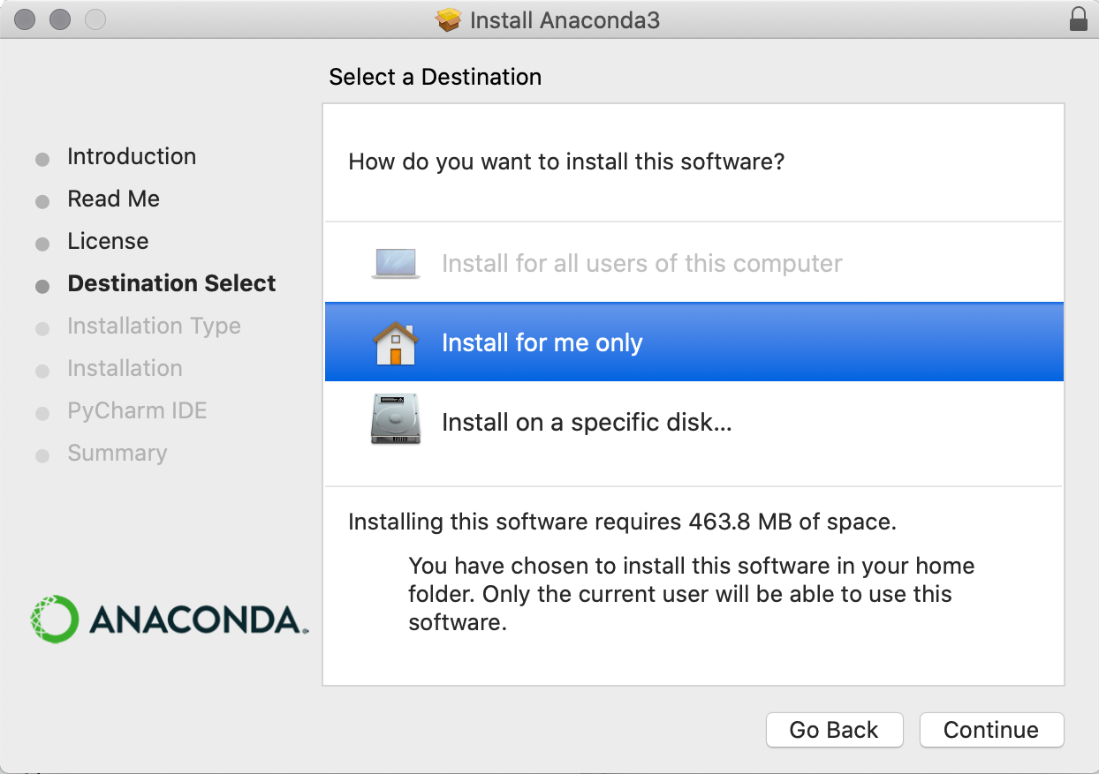Click the Summary step in sidebar
Screen dimensions: 1099x774
(x=117, y=454)
